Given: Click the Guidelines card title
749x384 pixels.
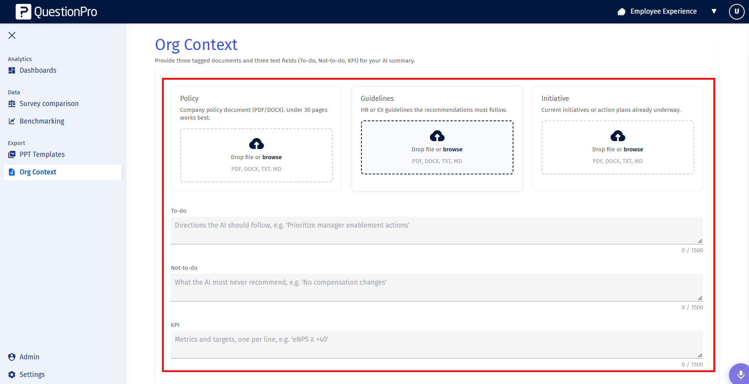Looking at the screenshot, I should point(377,99).
